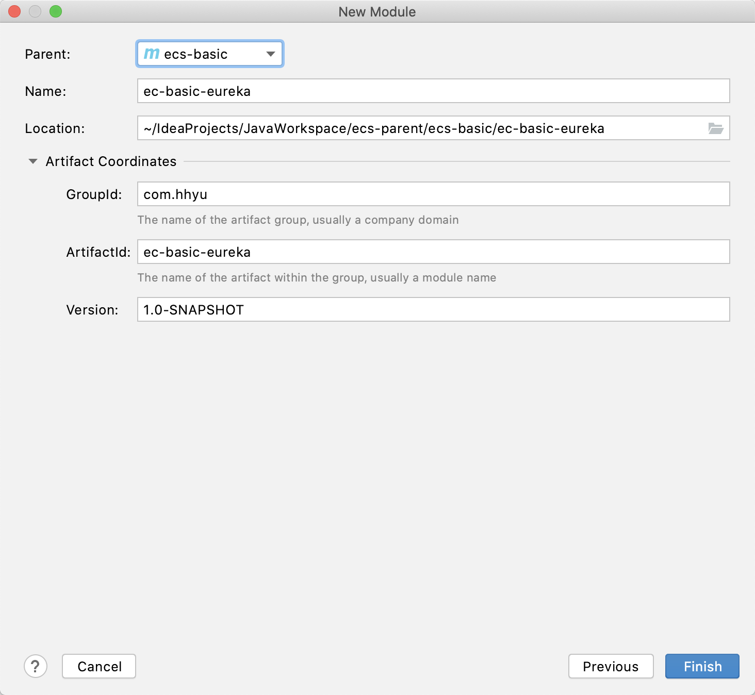Click the green zoom window button

56,11
